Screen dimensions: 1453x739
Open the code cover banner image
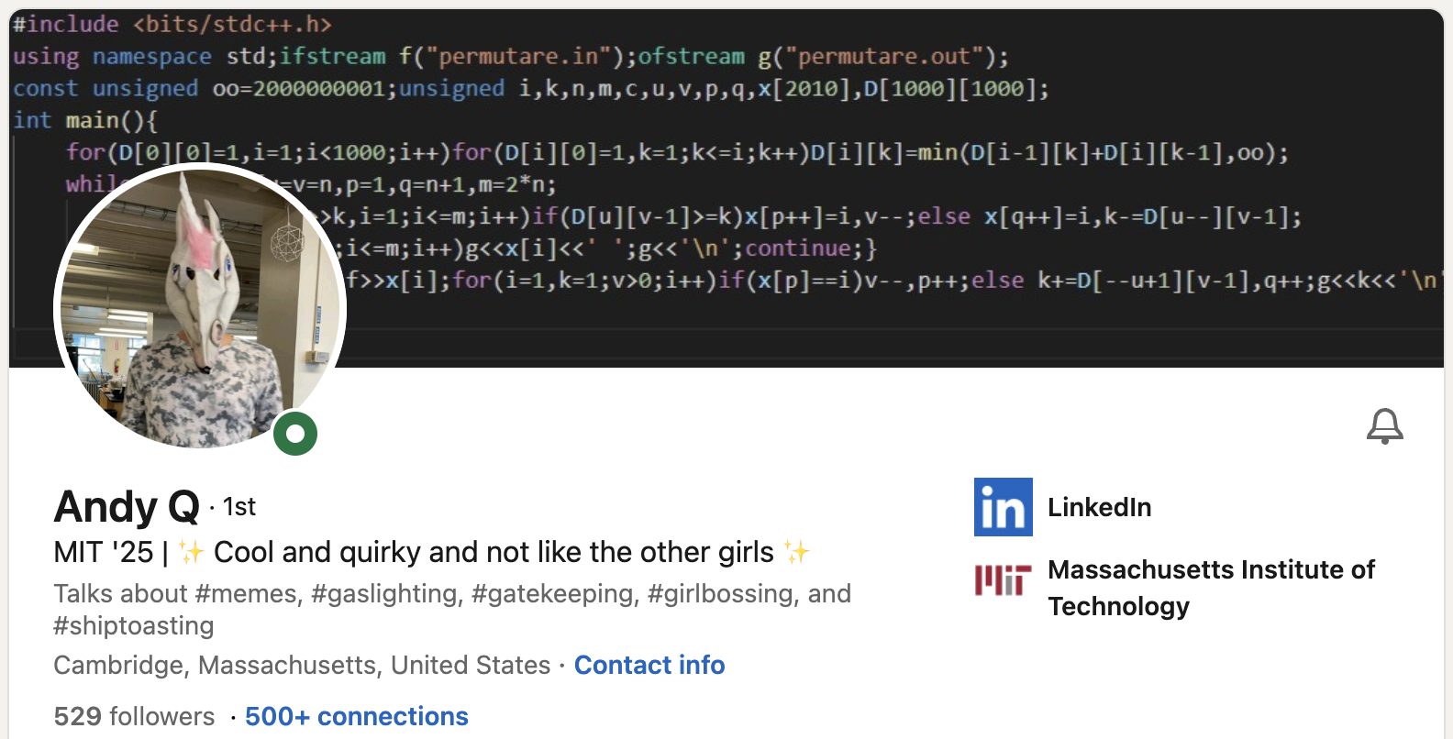[x=726, y=188]
